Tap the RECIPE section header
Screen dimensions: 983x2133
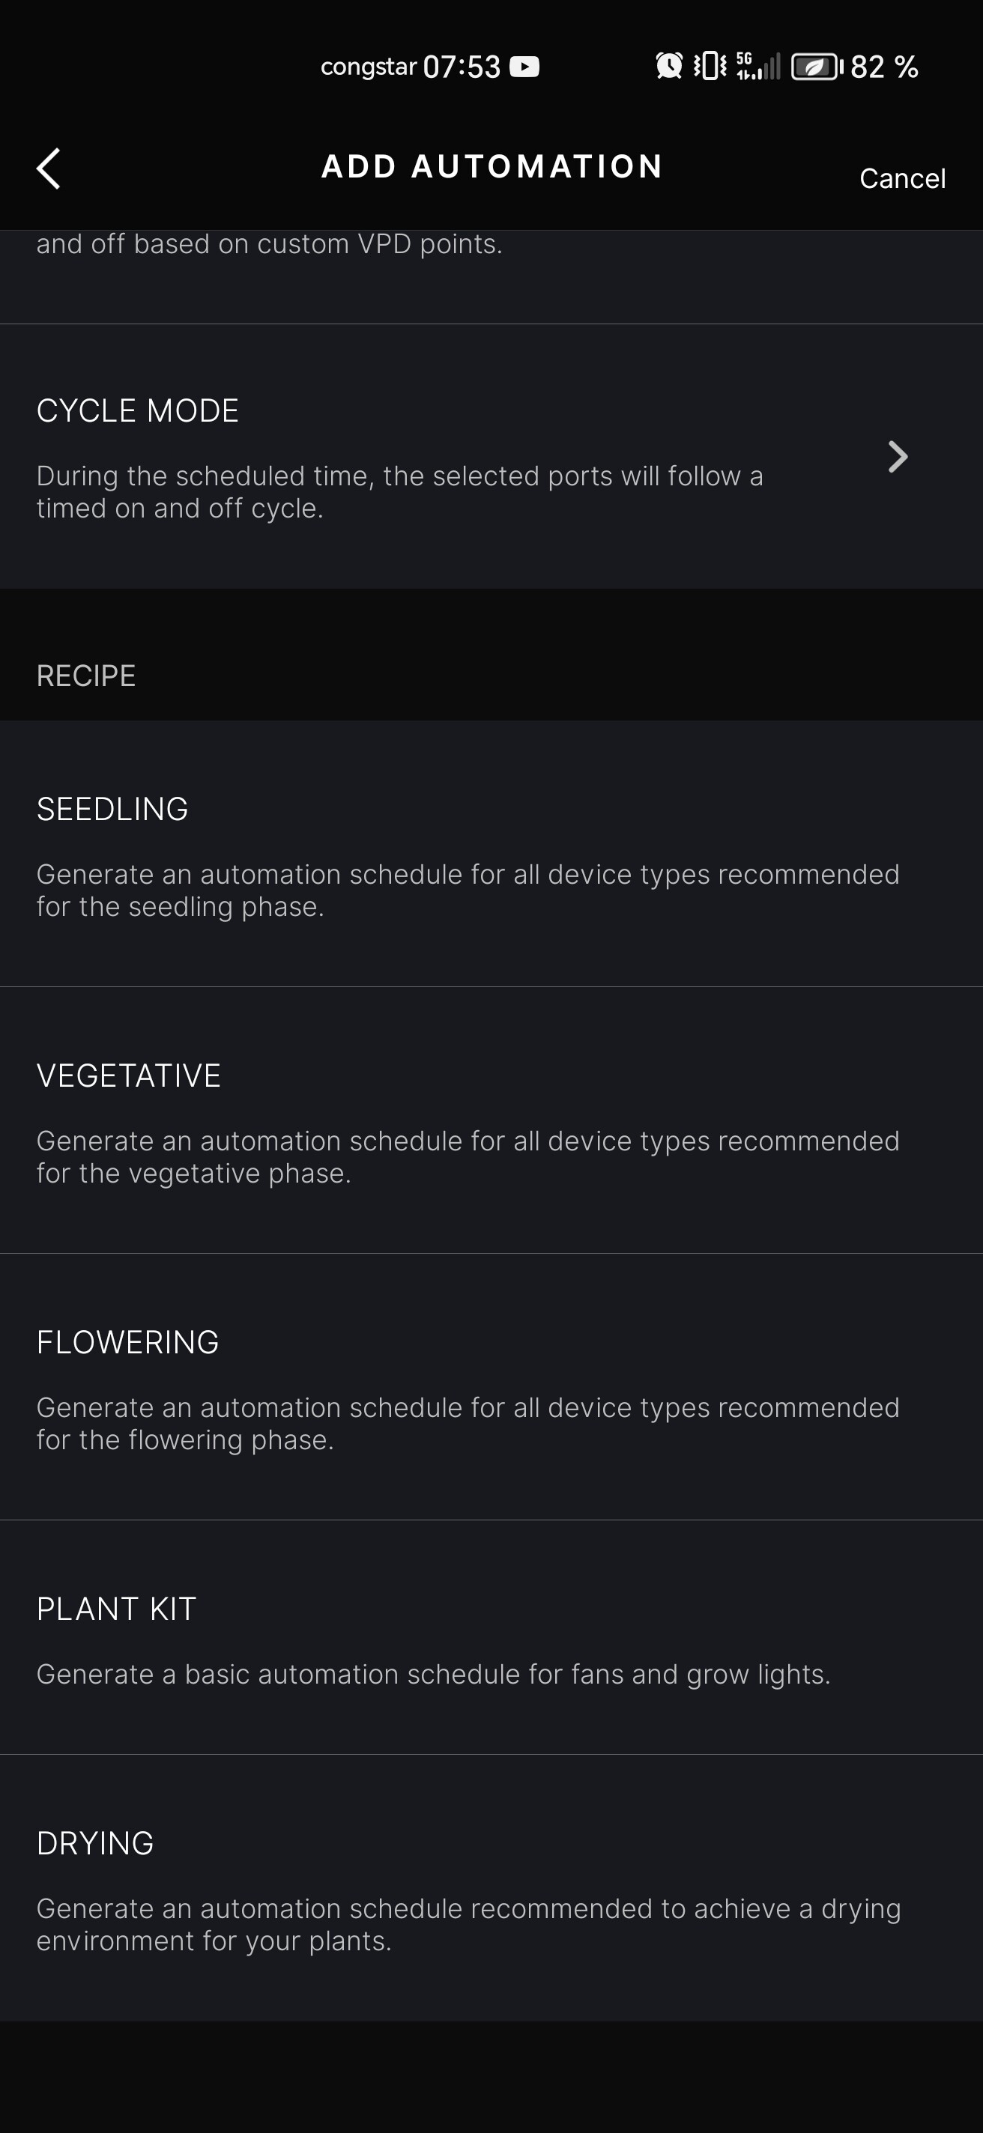(x=86, y=676)
